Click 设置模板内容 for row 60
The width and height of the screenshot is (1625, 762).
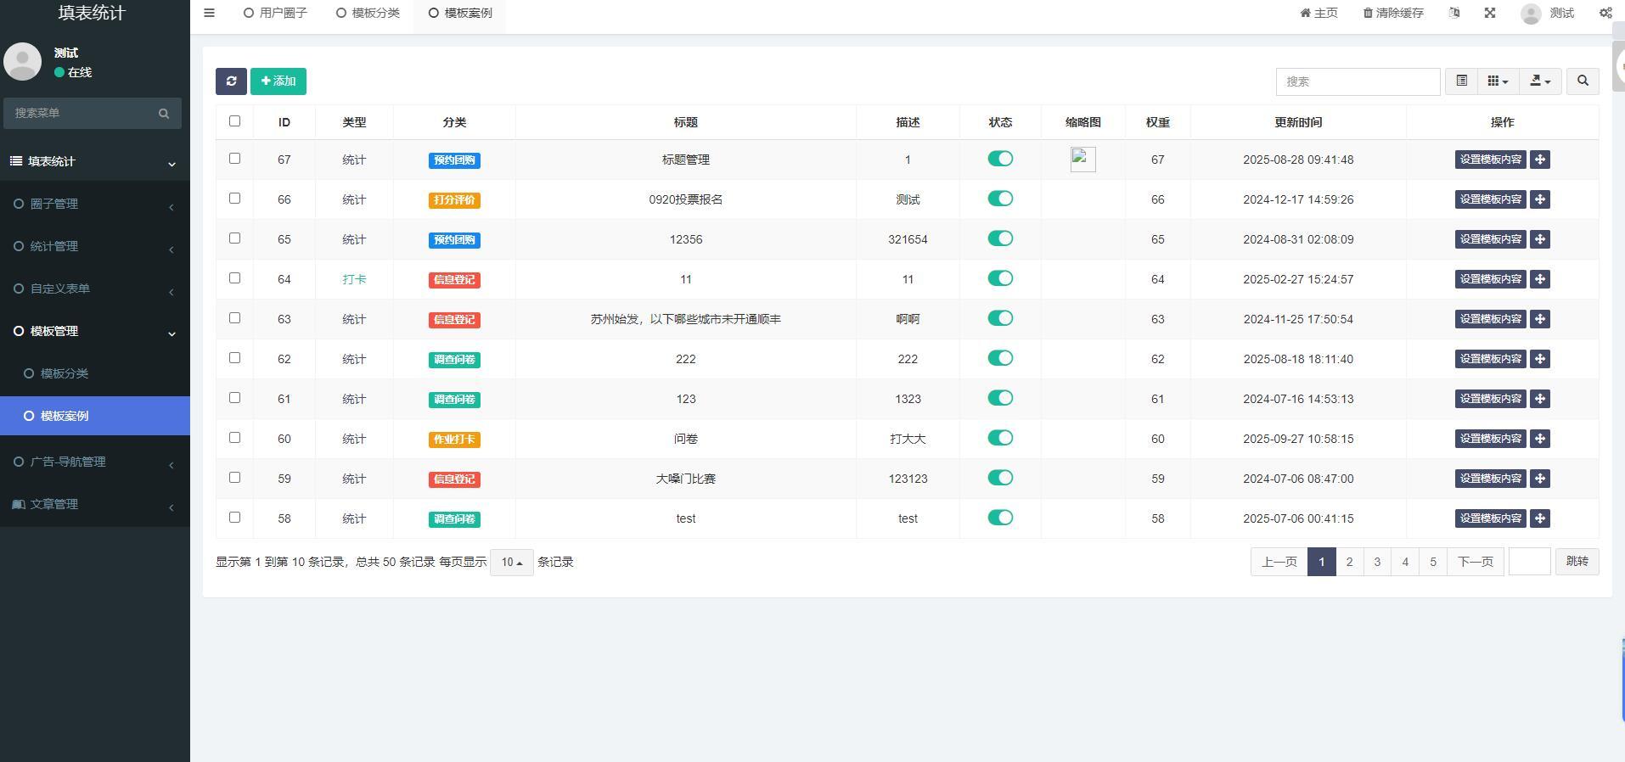[x=1490, y=439]
